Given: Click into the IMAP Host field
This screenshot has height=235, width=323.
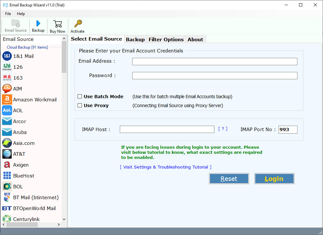Looking at the screenshot, I should pos(167,129).
